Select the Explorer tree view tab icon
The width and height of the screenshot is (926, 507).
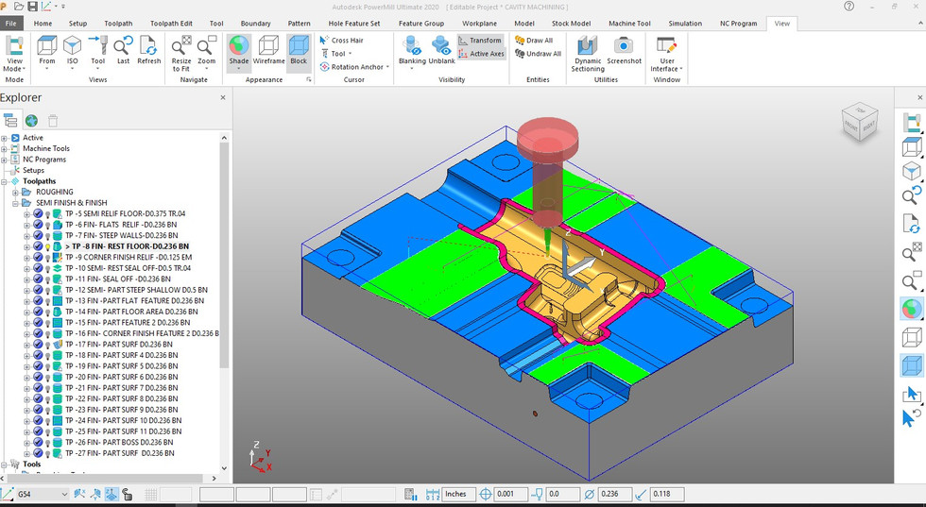click(10, 121)
